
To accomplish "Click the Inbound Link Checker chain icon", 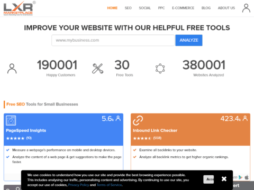I will pyautogui.click(x=138, y=120).
